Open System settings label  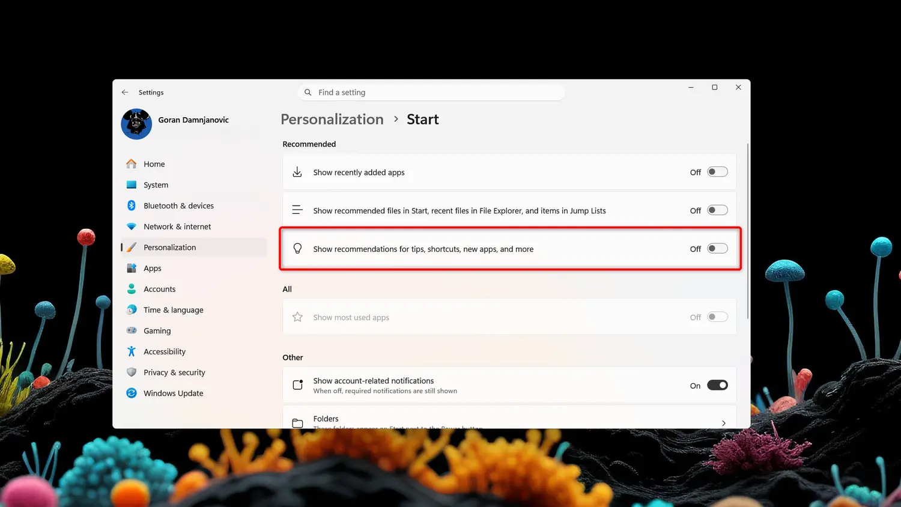pos(156,185)
